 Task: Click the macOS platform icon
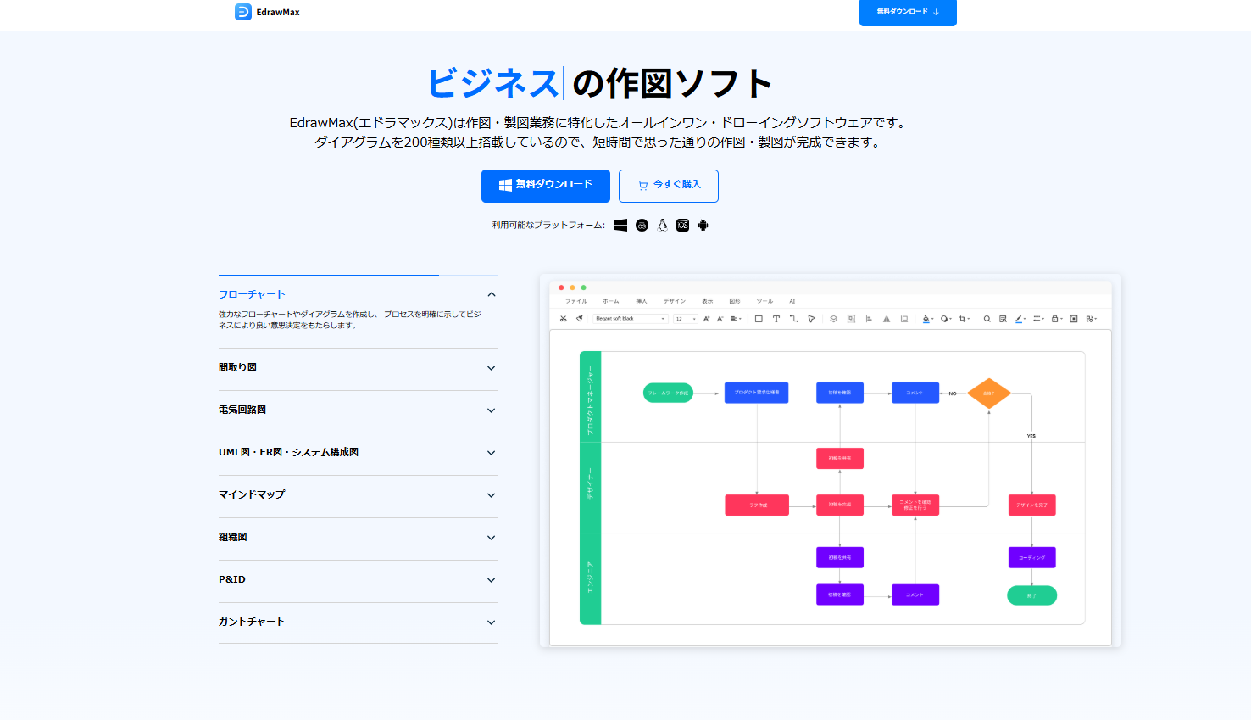642,226
